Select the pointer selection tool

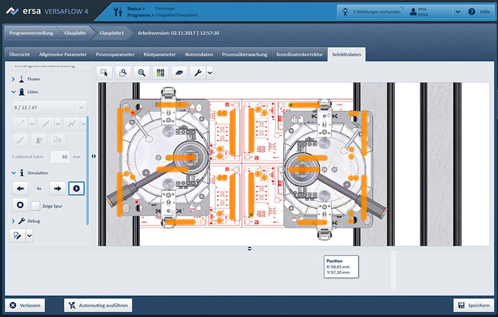pos(105,73)
